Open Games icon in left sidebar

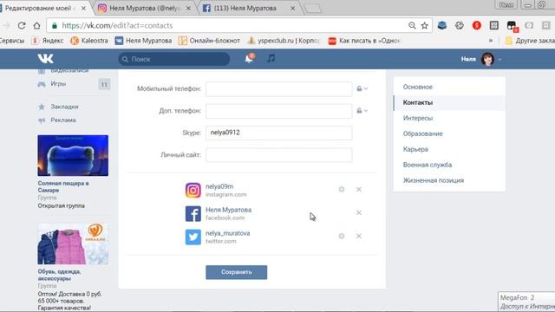(42, 84)
